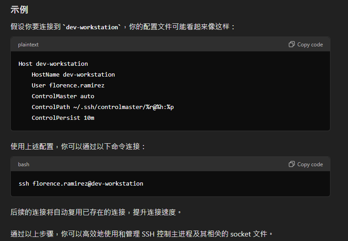The width and height of the screenshot is (348, 241).
Task: Click "Copy code" text in plaintext block
Action: (310, 45)
